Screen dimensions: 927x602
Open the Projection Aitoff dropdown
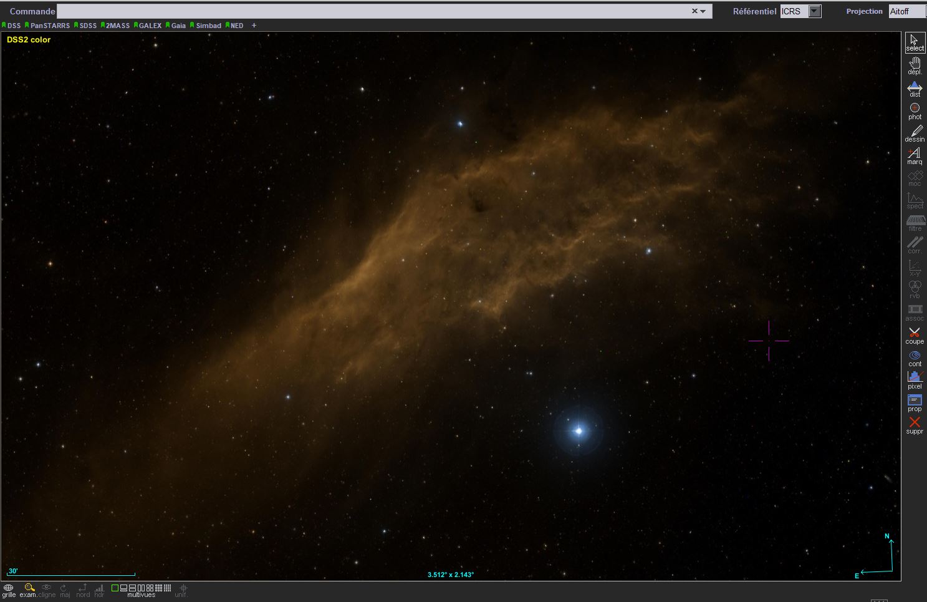(906, 11)
